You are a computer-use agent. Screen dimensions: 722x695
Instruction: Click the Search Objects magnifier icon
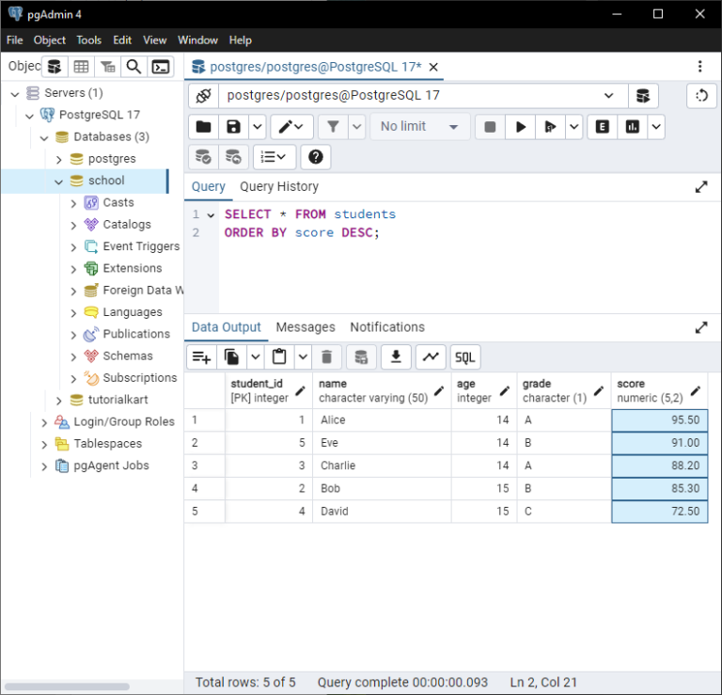tap(134, 67)
